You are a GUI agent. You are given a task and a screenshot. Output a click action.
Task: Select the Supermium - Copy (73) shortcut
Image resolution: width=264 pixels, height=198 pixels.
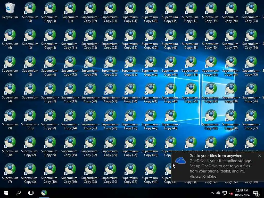[x=251, y=12]
